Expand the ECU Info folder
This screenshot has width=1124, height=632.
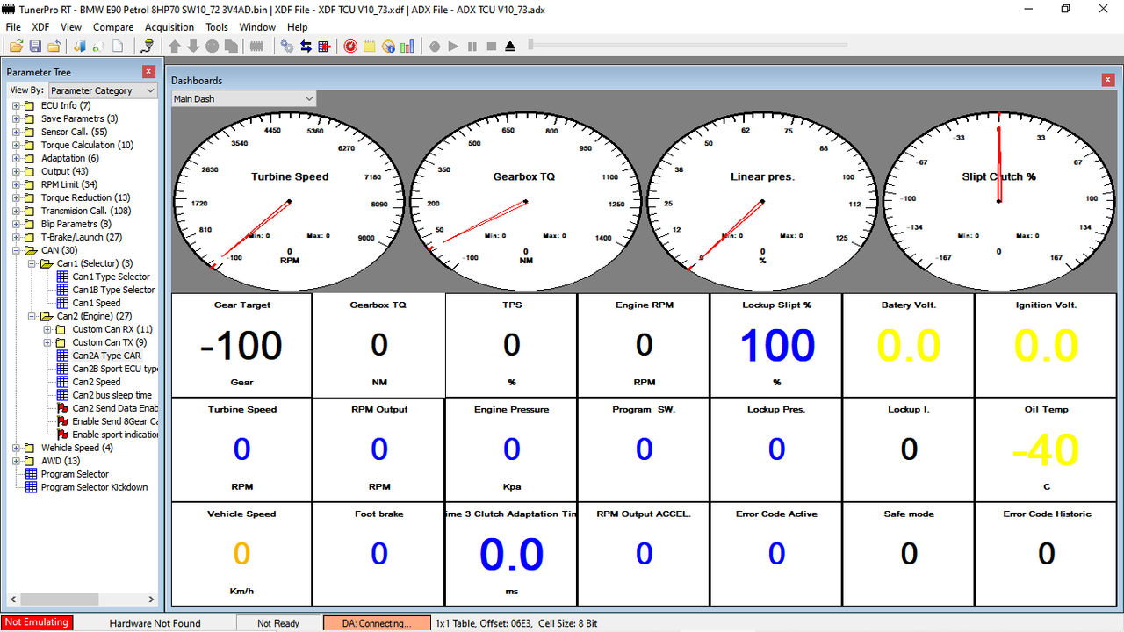point(16,105)
